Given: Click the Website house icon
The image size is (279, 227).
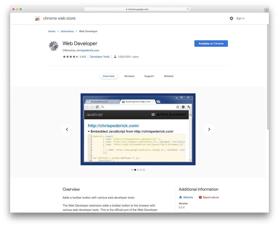Looking at the screenshot, I should [180, 197].
